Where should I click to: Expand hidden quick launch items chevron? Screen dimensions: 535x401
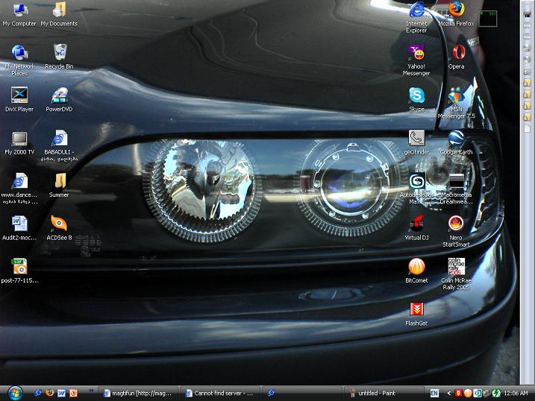(x=91, y=391)
